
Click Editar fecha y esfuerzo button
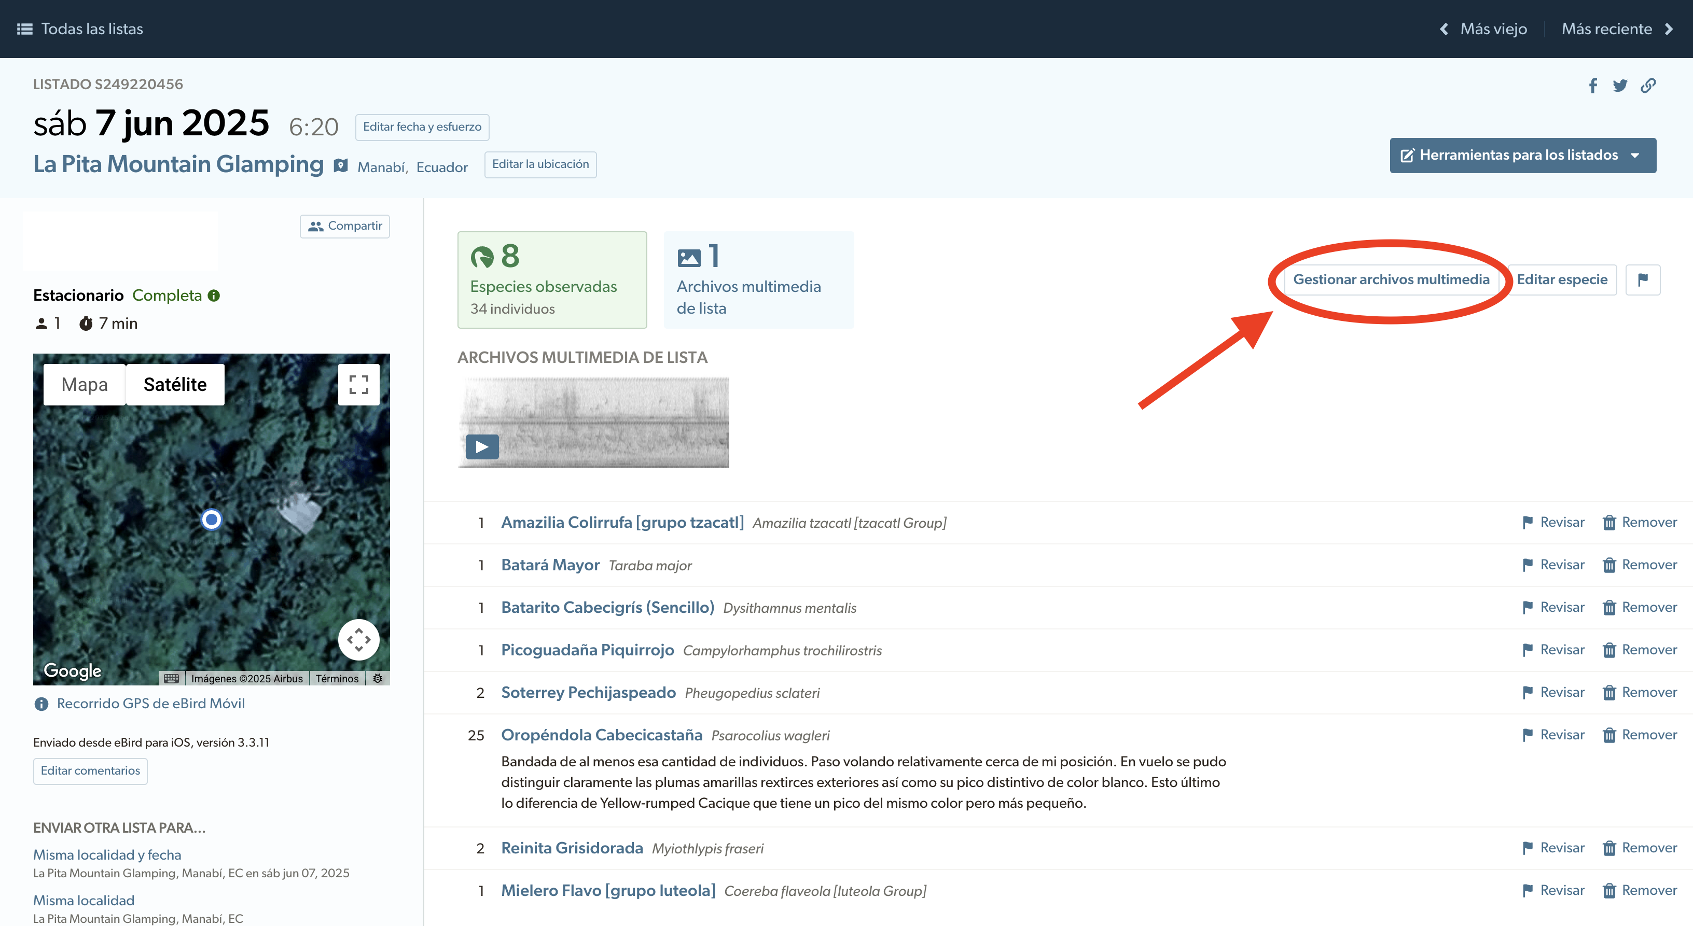click(422, 127)
